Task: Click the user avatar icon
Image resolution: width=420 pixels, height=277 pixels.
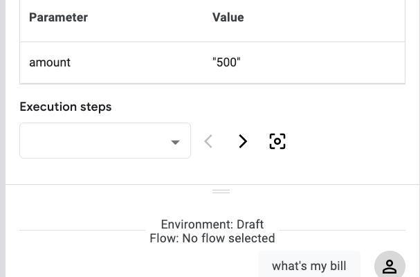Action: click(x=390, y=265)
